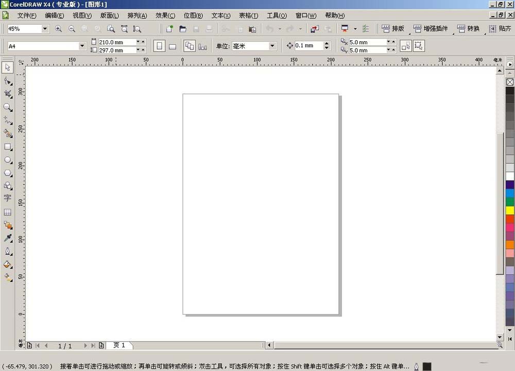Pick the white color swatch
This screenshot has width=515, height=371.
coord(510,176)
